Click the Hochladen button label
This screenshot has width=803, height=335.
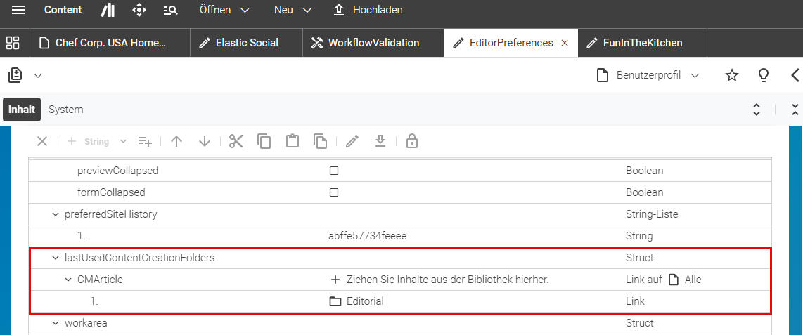pos(378,11)
